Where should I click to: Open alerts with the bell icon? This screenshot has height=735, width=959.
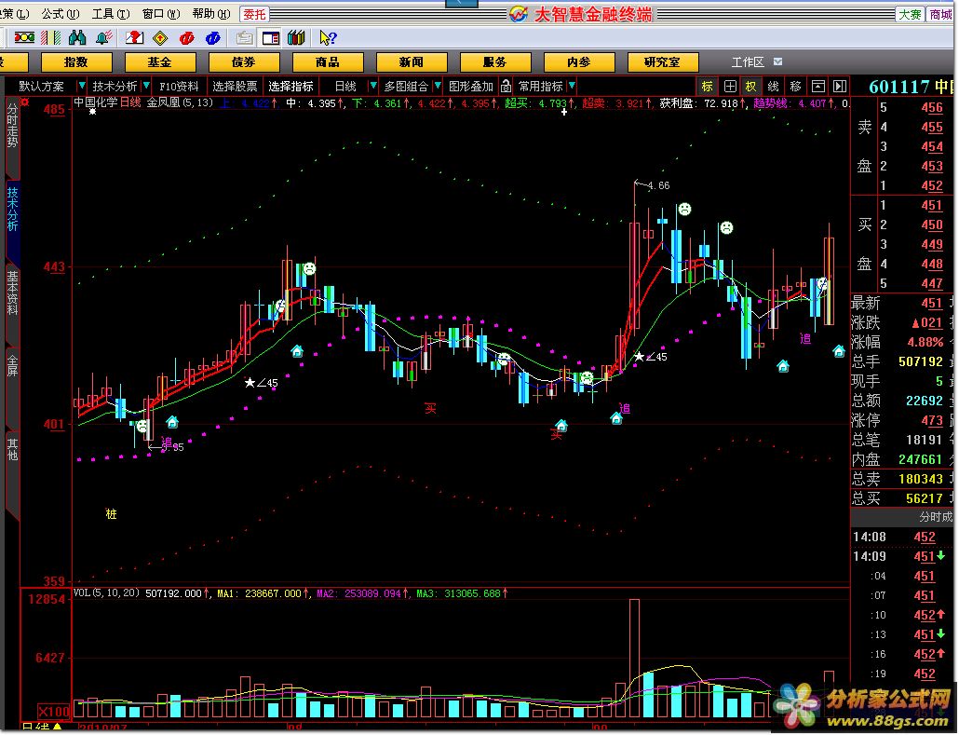pos(104,38)
